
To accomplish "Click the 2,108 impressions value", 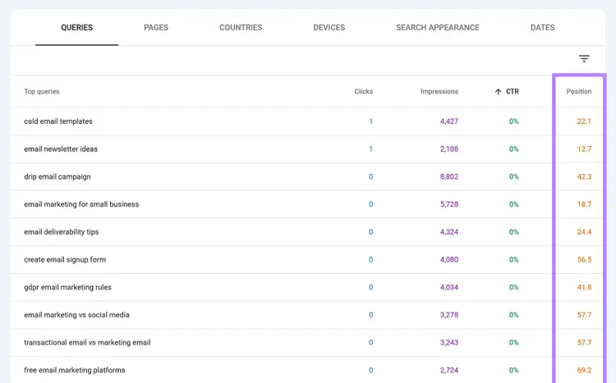I will click(449, 149).
